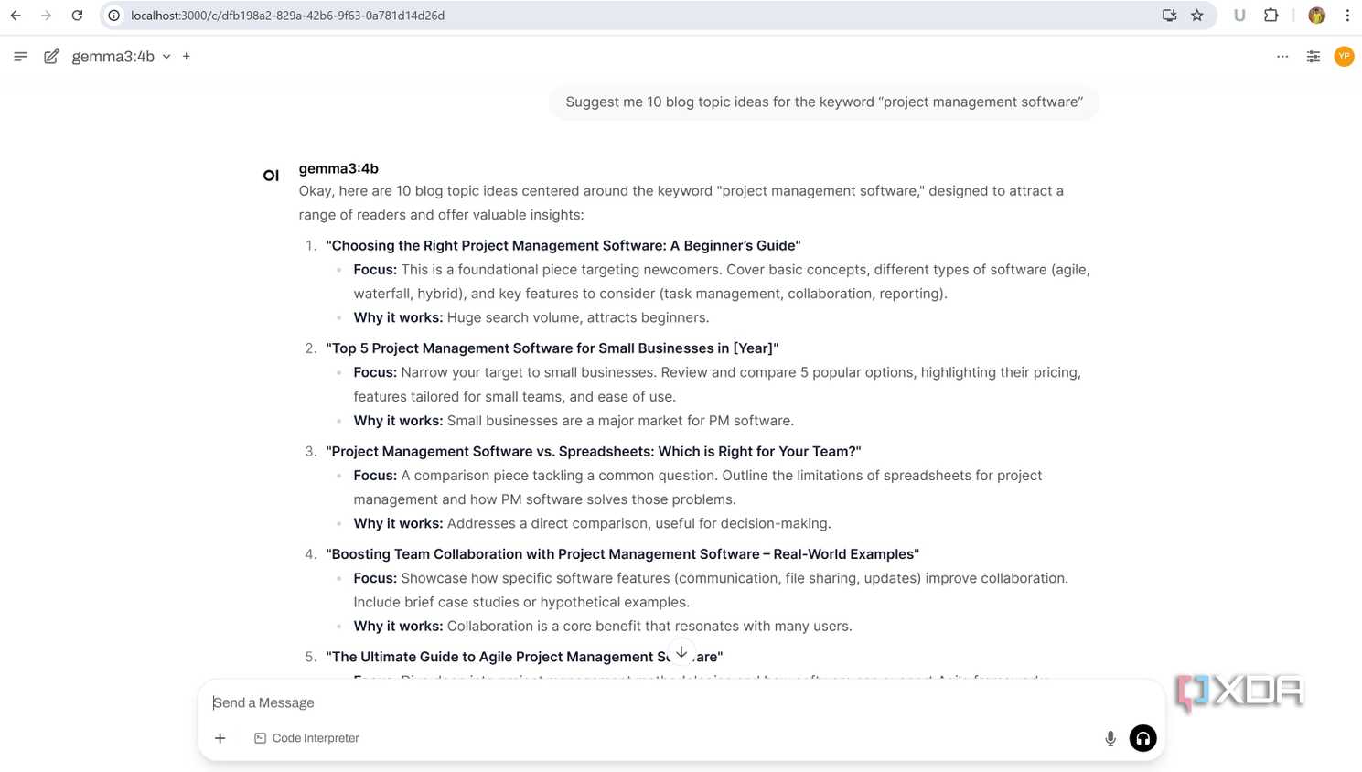Click title "Project Management Software vs. Spreadsheets"
This screenshot has height=772, width=1362.
pyautogui.click(x=594, y=451)
